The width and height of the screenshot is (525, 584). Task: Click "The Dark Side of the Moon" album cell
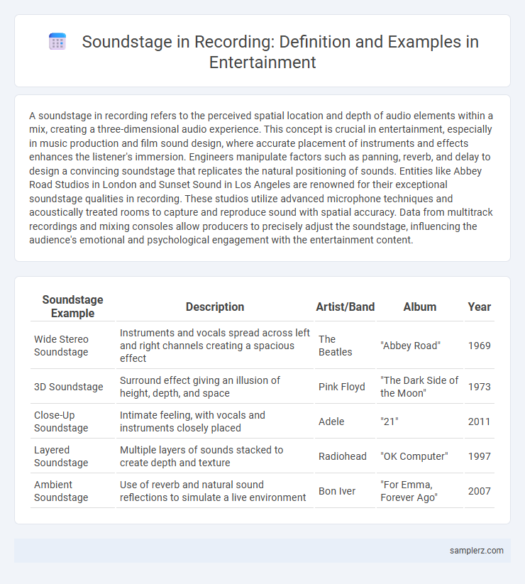[419, 387]
